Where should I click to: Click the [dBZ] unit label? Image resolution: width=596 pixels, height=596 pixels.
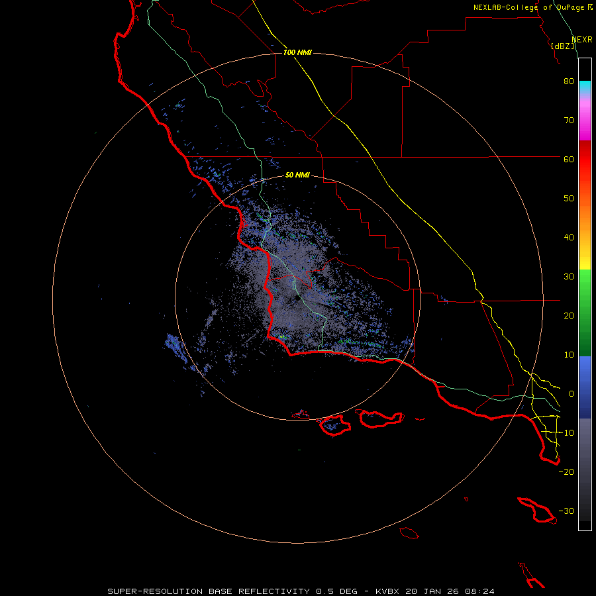[x=563, y=46]
